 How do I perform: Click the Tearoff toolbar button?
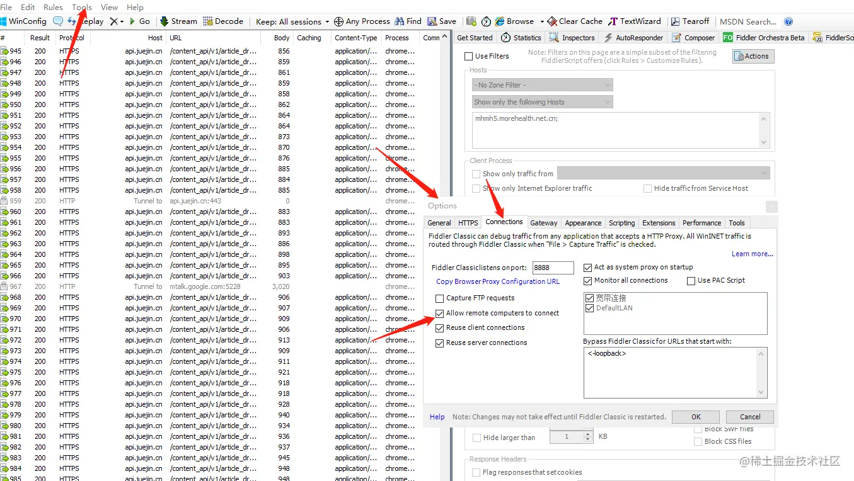(690, 21)
